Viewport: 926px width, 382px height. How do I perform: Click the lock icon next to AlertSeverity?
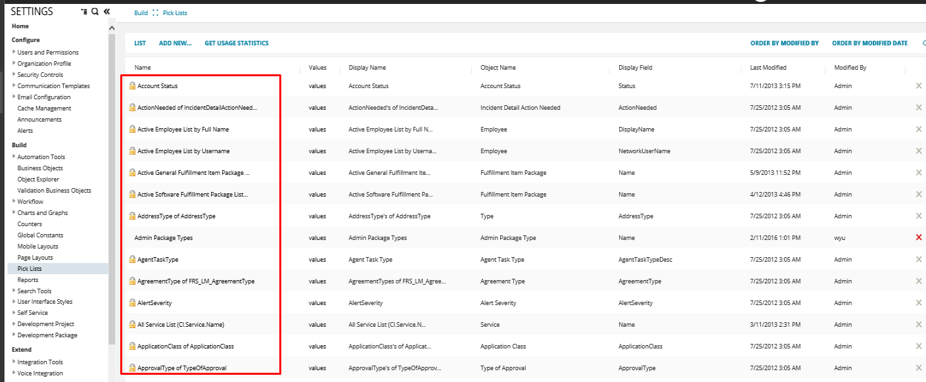point(132,303)
